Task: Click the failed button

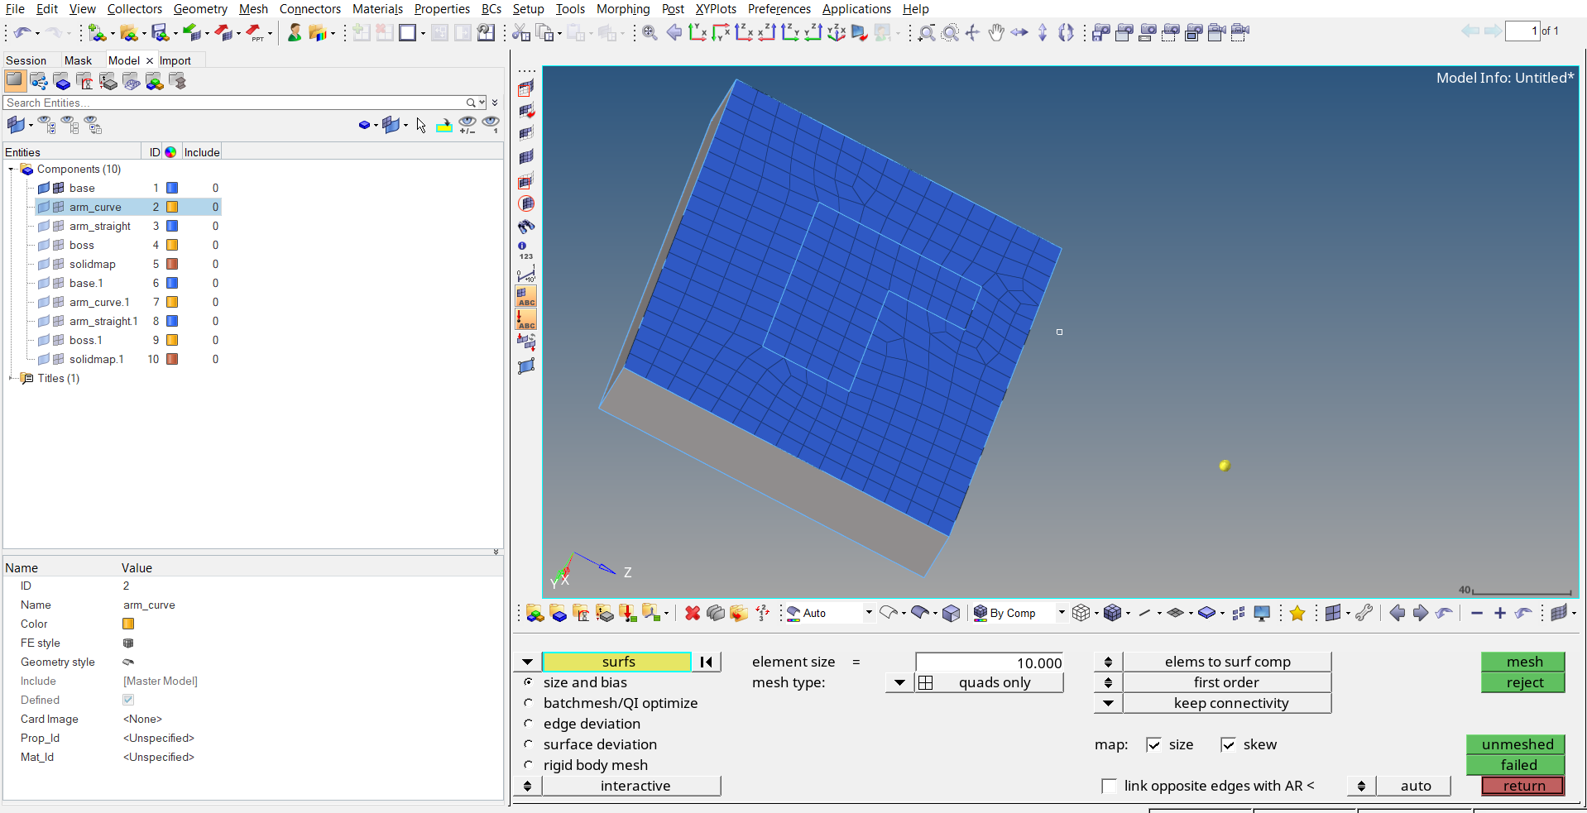Action: pos(1516,765)
